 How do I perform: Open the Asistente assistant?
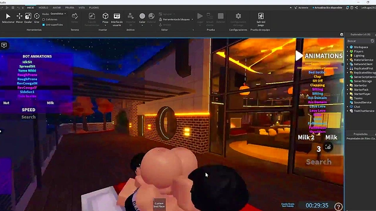click(301, 8)
